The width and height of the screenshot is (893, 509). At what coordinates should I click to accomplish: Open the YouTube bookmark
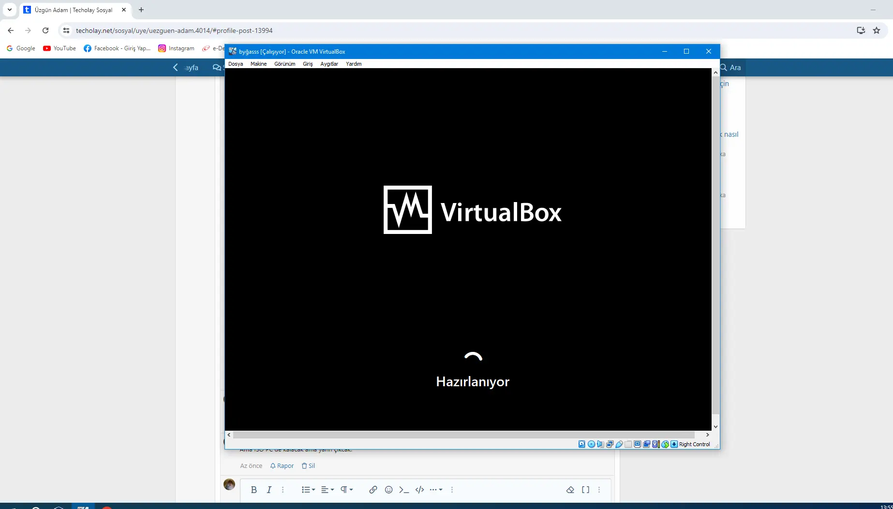[60, 48]
